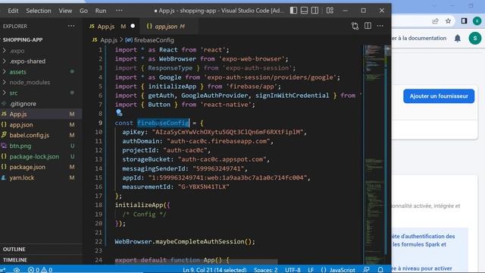Split the editor to the right
Screen dimensions: 485x273
click(368, 26)
